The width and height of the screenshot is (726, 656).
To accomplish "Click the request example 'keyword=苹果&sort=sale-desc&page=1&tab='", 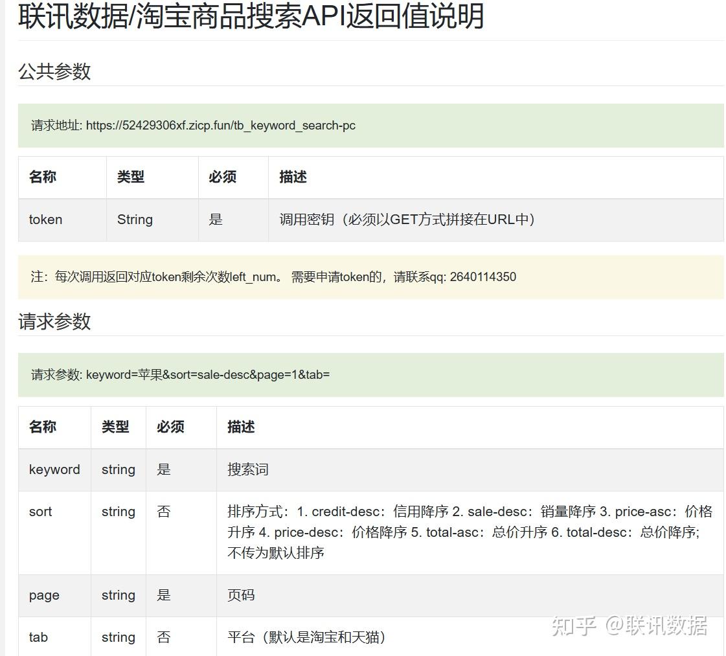I will [208, 374].
